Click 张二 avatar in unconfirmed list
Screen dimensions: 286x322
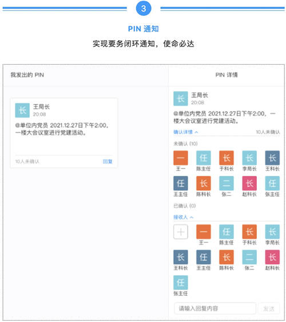[x=227, y=183]
